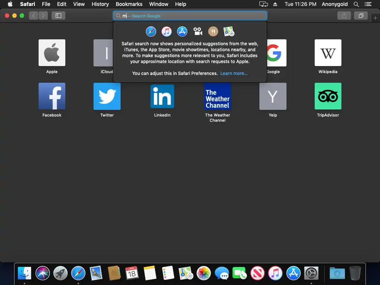
Task: Open the Google favorite tile
Action: [x=276, y=53]
